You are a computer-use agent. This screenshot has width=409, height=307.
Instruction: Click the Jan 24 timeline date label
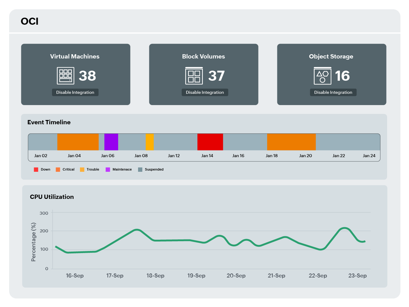(369, 156)
